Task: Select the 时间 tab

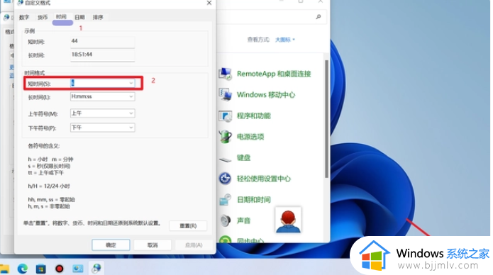Action: point(61,17)
